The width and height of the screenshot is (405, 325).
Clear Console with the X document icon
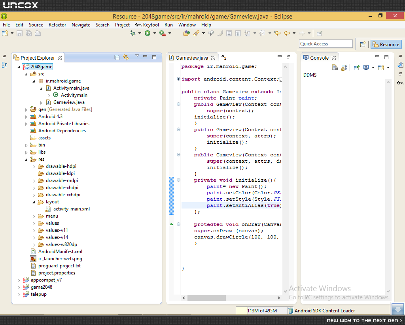[335, 68]
